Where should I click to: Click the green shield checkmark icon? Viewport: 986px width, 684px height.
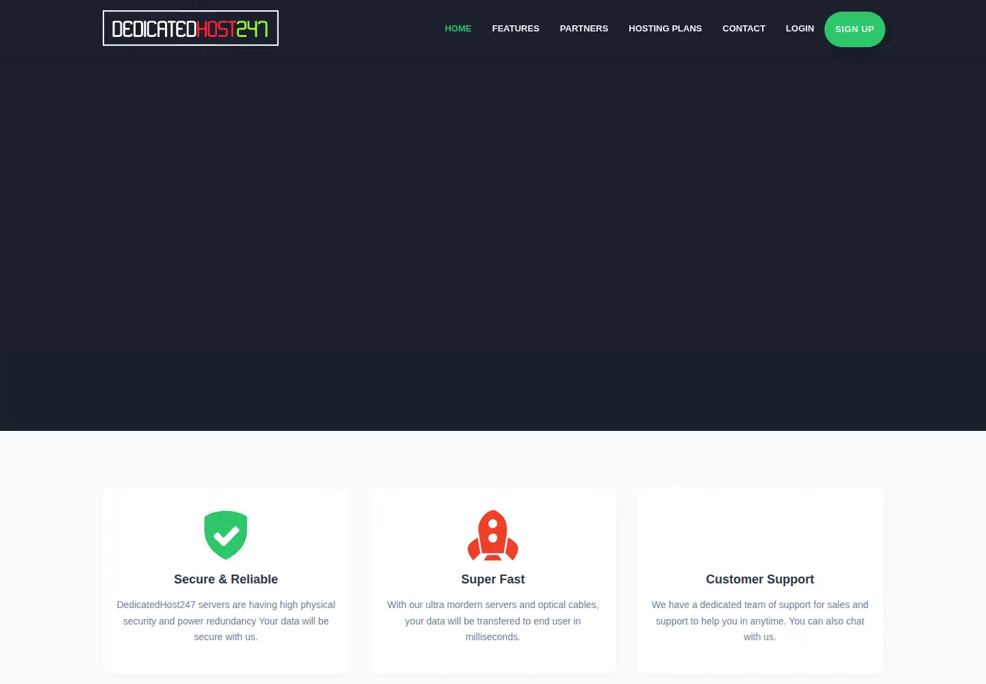coord(226,535)
